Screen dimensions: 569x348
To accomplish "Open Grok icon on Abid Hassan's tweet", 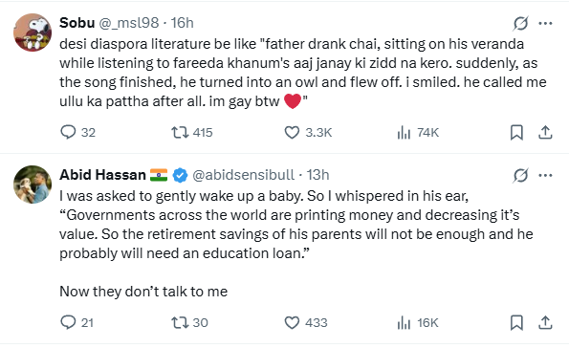I will tap(520, 176).
